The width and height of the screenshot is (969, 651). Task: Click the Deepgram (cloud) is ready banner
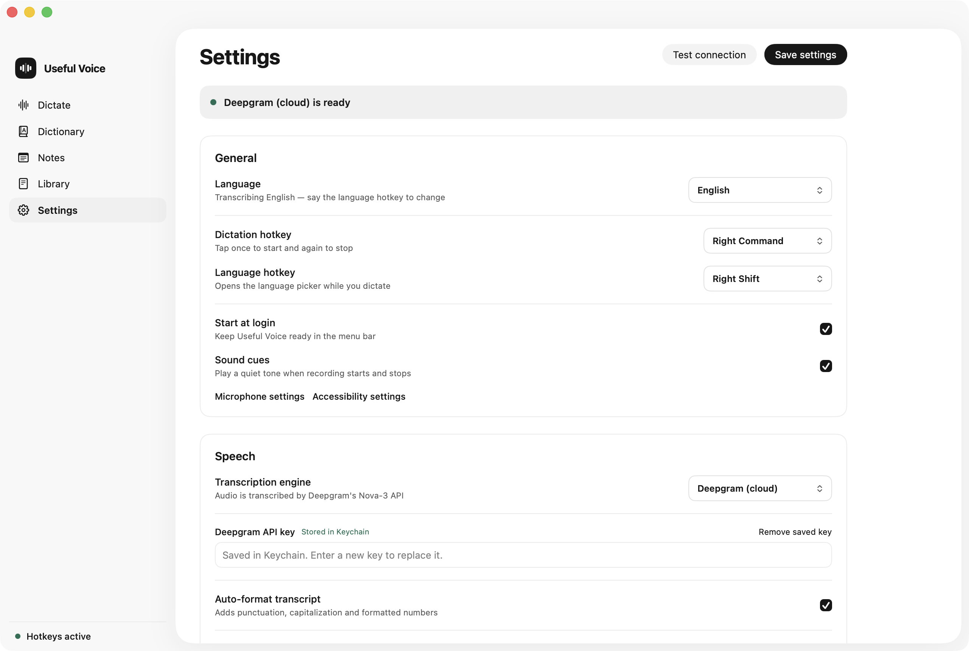click(523, 102)
